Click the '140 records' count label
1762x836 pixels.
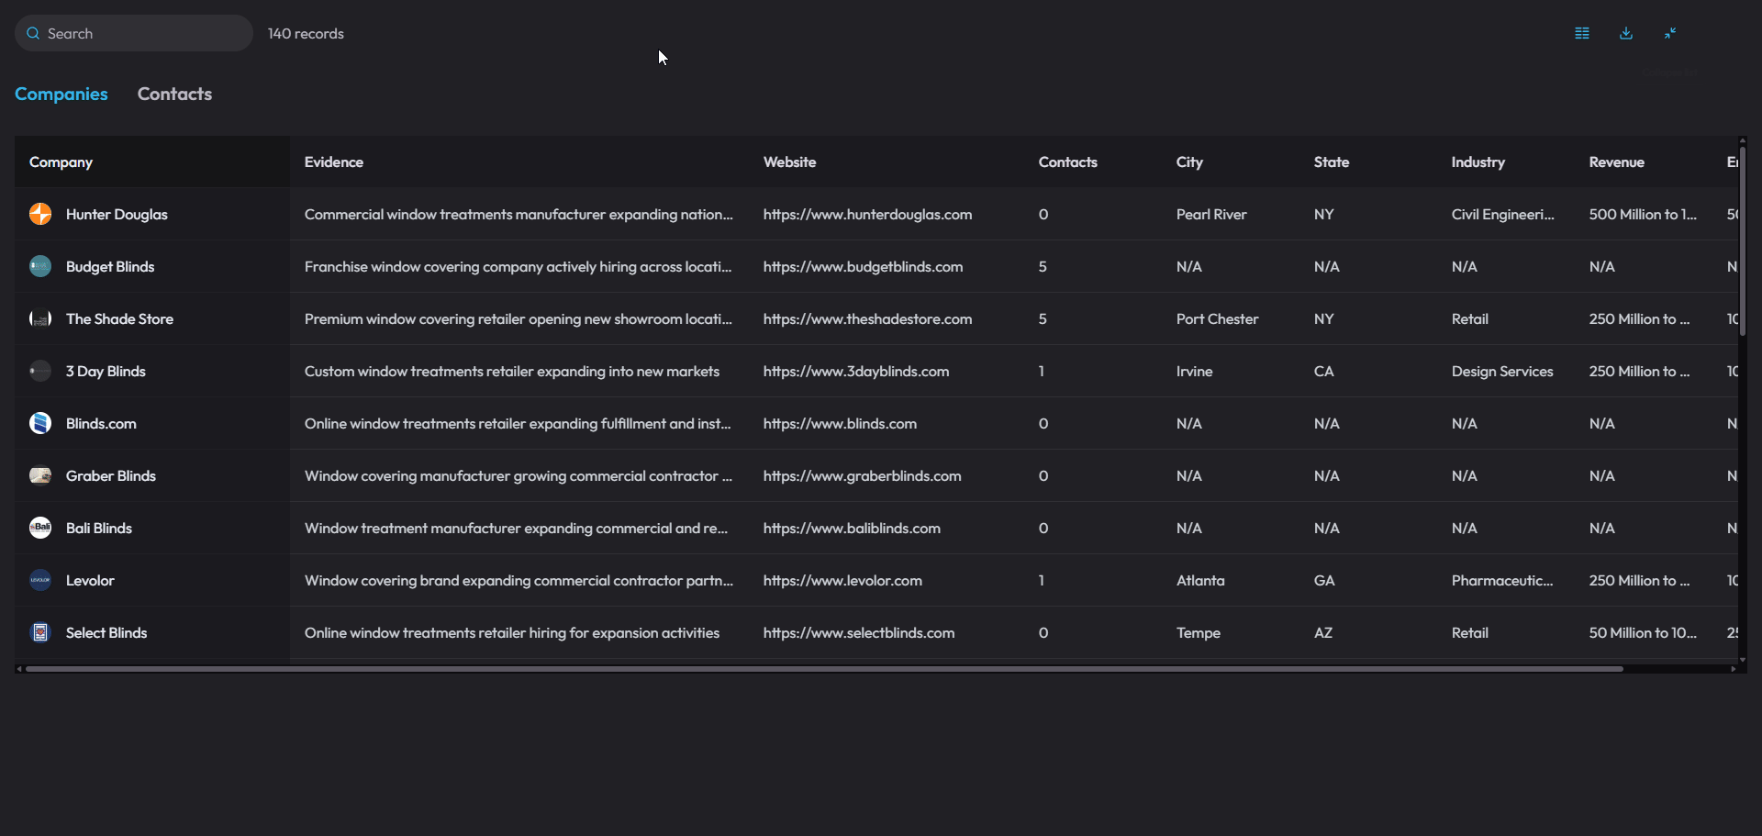[x=306, y=33]
